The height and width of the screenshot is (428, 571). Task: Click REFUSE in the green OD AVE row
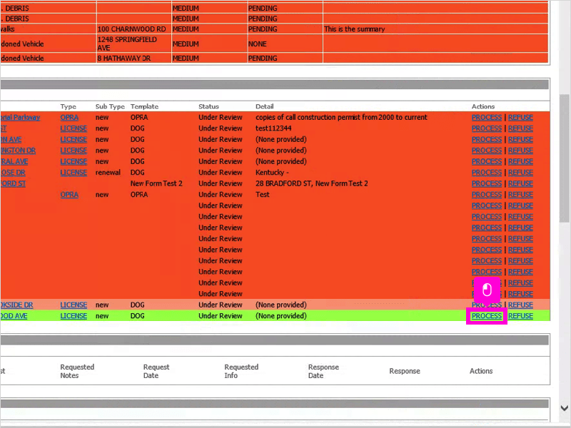click(x=520, y=316)
